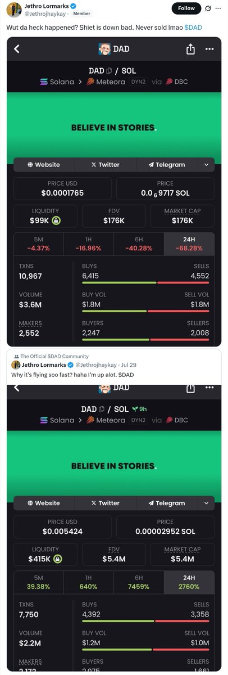
Task: Expand the links chevron next to Telegram in top card
Action: pyautogui.click(x=206, y=165)
